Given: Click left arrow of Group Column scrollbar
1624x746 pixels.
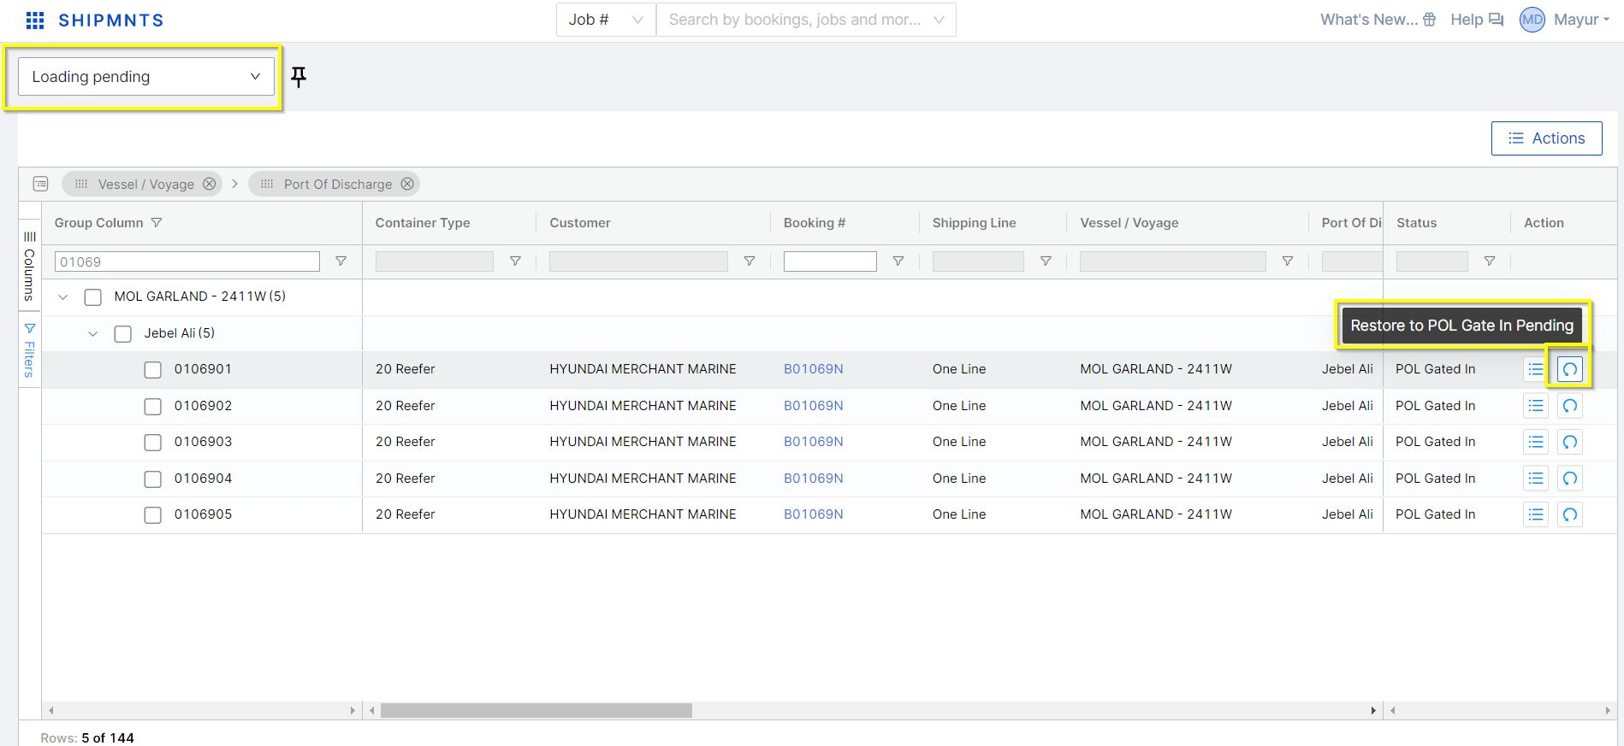Looking at the screenshot, I should tap(51, 710).
